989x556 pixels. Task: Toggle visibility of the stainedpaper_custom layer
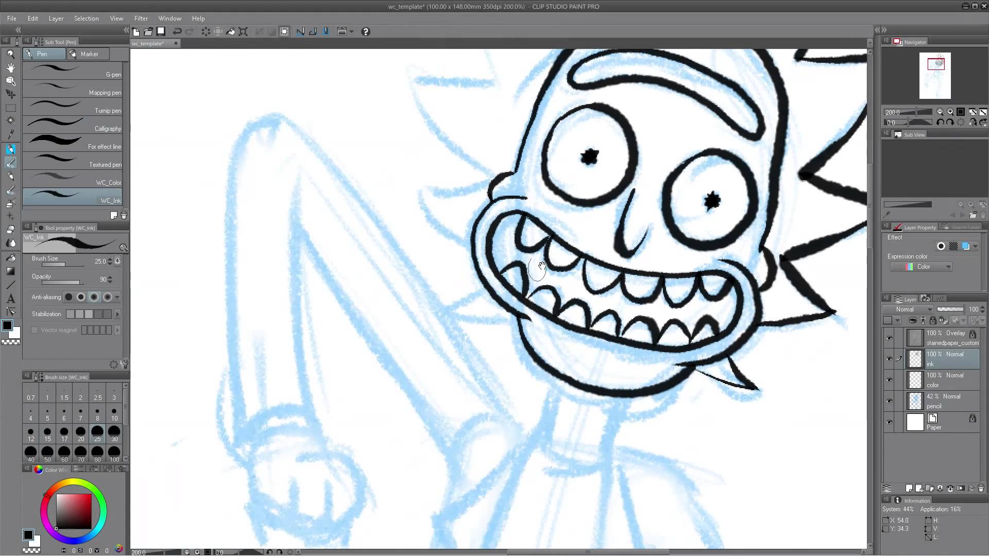(890, 338)
